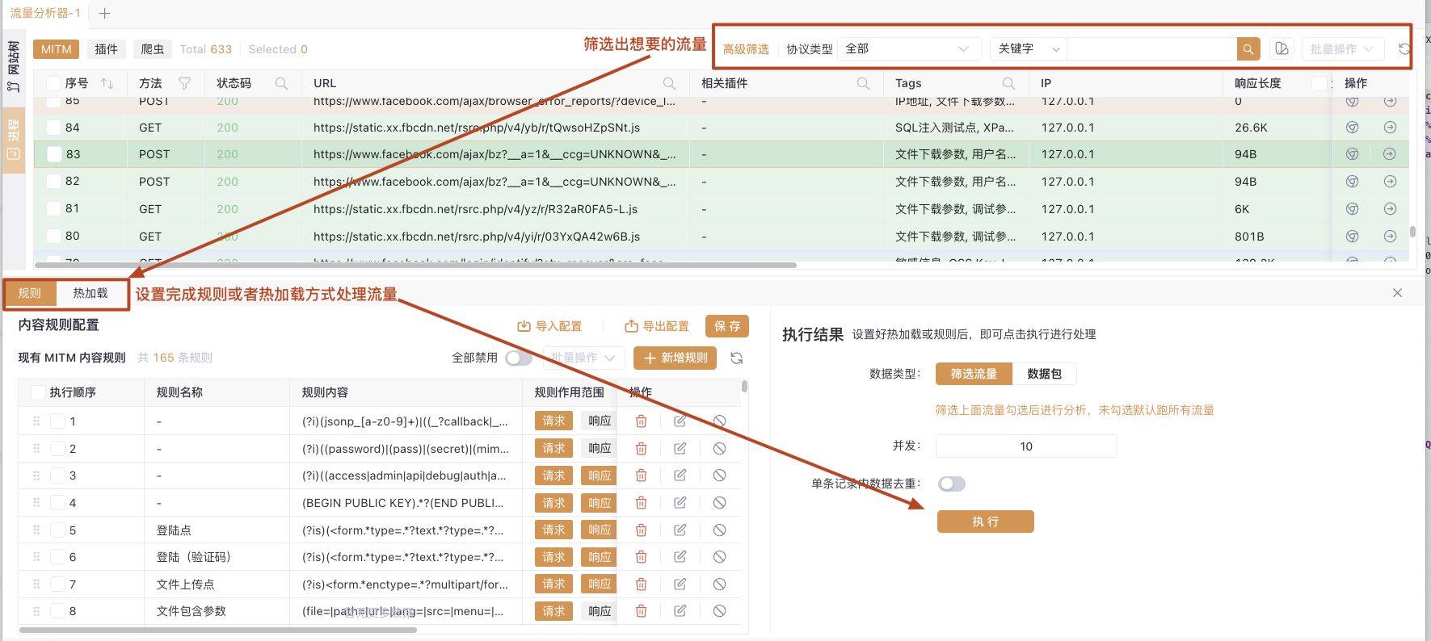Refresh the traffic list with top refresh icon
This screenshot has height=641, width=1431.
(x=1404, y=49)
